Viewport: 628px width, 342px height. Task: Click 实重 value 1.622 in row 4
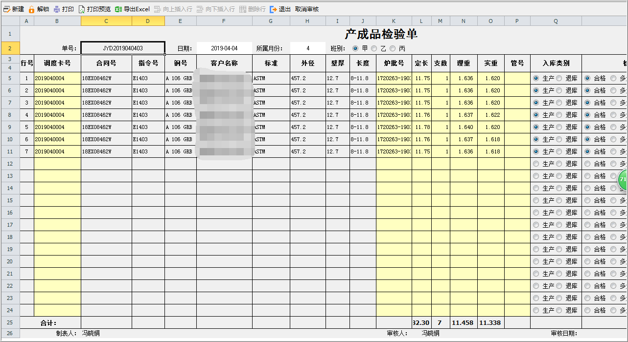coord(491,115)
